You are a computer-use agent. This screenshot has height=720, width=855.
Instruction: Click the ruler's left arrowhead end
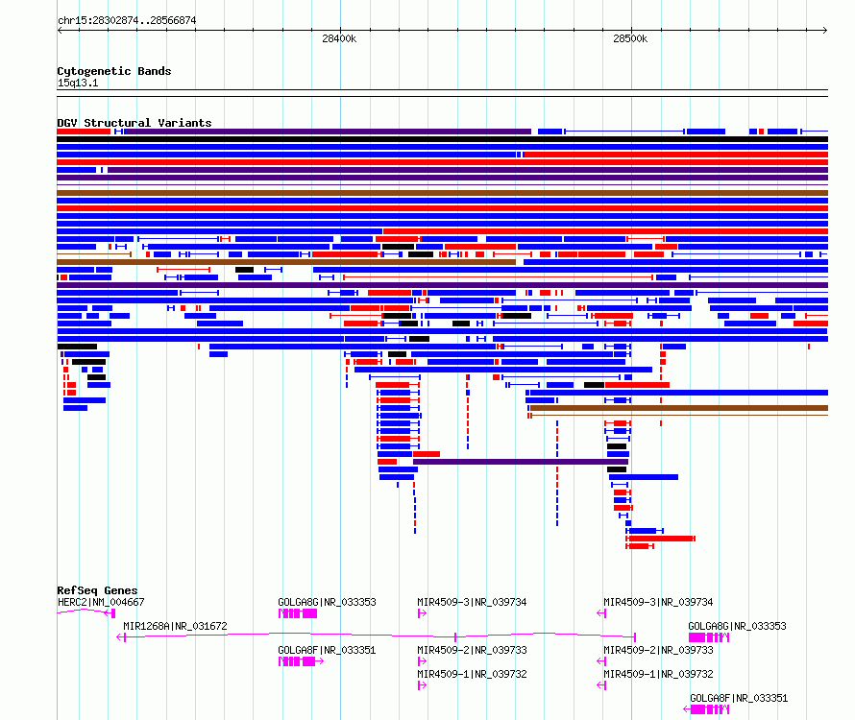(60, 30)
